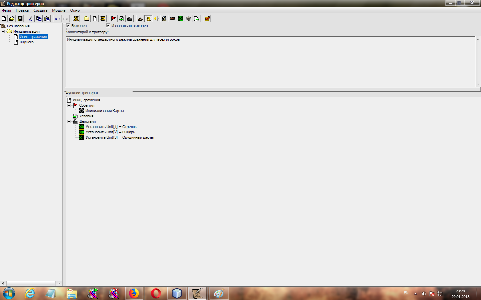Viewport: 481px width, 300px height.
Task: Collapse the События section
Action: pyautogui.click(x=69, y=105)
